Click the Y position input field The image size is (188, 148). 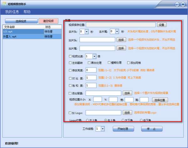point(113,100)
